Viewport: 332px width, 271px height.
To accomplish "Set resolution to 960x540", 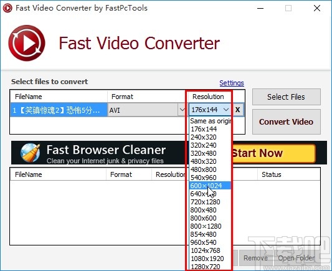I will (210, 242).
